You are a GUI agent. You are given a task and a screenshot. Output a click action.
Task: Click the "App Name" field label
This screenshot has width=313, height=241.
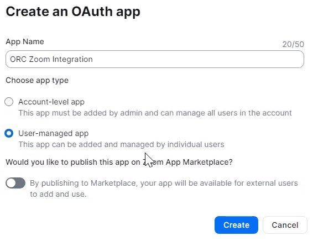tap(25, 41)
